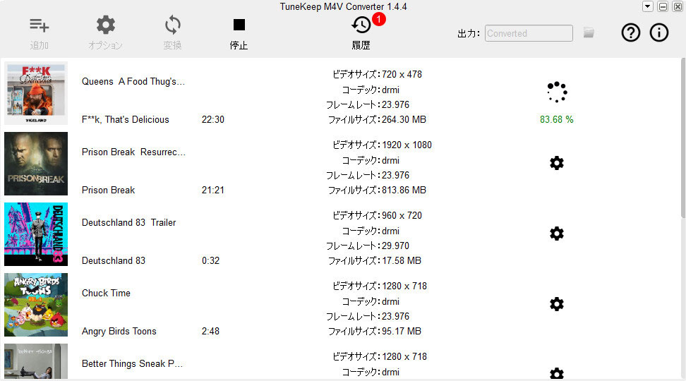This screenshot has width=686, height=381.
Task: Click the loading spinner for Queens row
Action: point(557,92)
